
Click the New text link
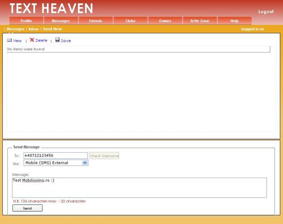coord(18,41)
